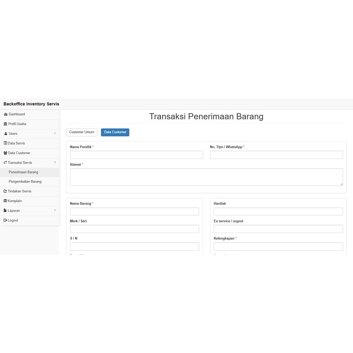The width and height of the screenshot is (353, 353).
Task: Click the Backoffice Inventory Servis brand title
Action: click(31, 104)
